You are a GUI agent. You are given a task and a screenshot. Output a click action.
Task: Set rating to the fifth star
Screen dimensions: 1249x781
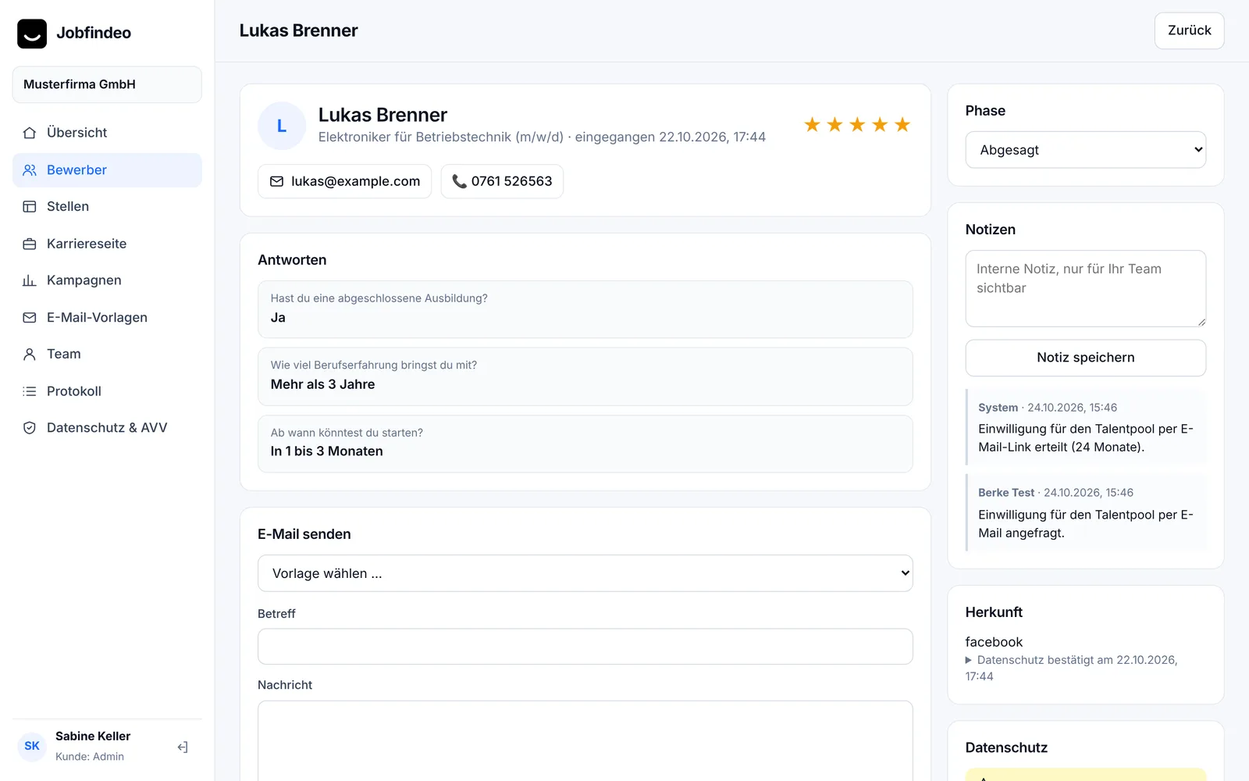(x=902, y=125)
